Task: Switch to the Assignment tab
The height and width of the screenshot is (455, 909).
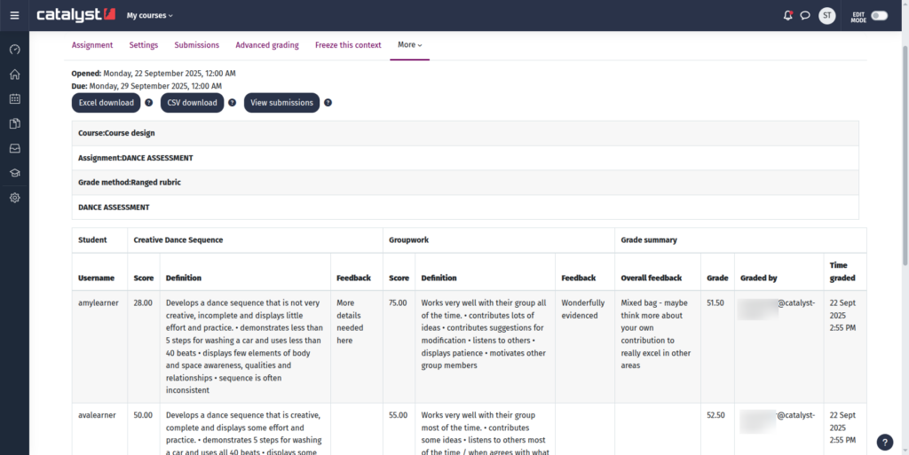Action: [x=92, y=45]
